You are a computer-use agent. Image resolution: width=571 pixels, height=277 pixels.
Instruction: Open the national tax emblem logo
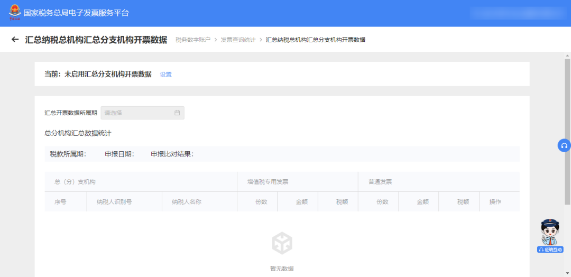click(x=15, y=13)
